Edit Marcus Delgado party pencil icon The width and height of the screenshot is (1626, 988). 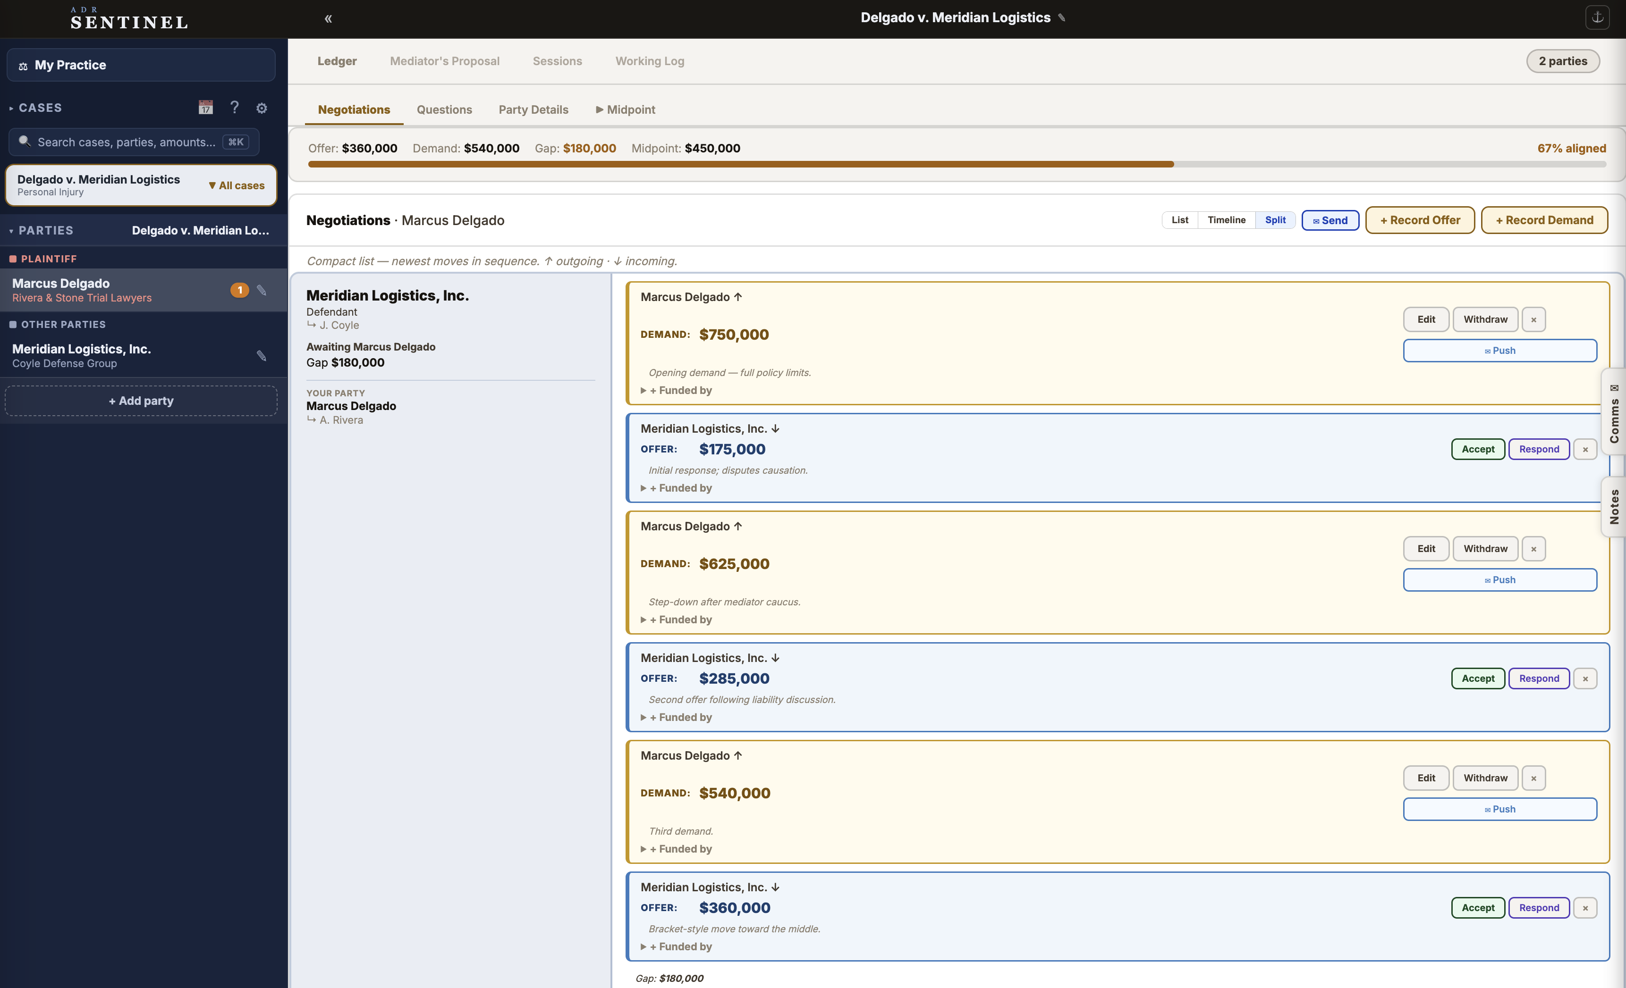(262, 290)
